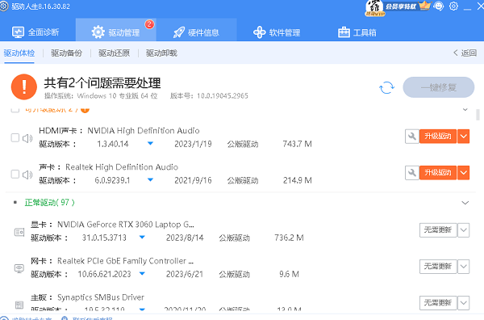Click the network card icon for Realtek PCIe

click(19, 268)
